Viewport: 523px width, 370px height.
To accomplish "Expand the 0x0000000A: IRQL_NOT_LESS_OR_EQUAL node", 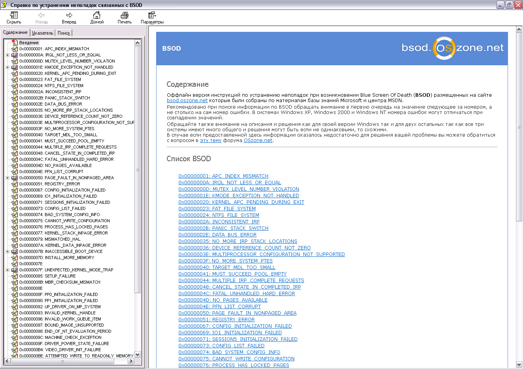I will [7, 55].
